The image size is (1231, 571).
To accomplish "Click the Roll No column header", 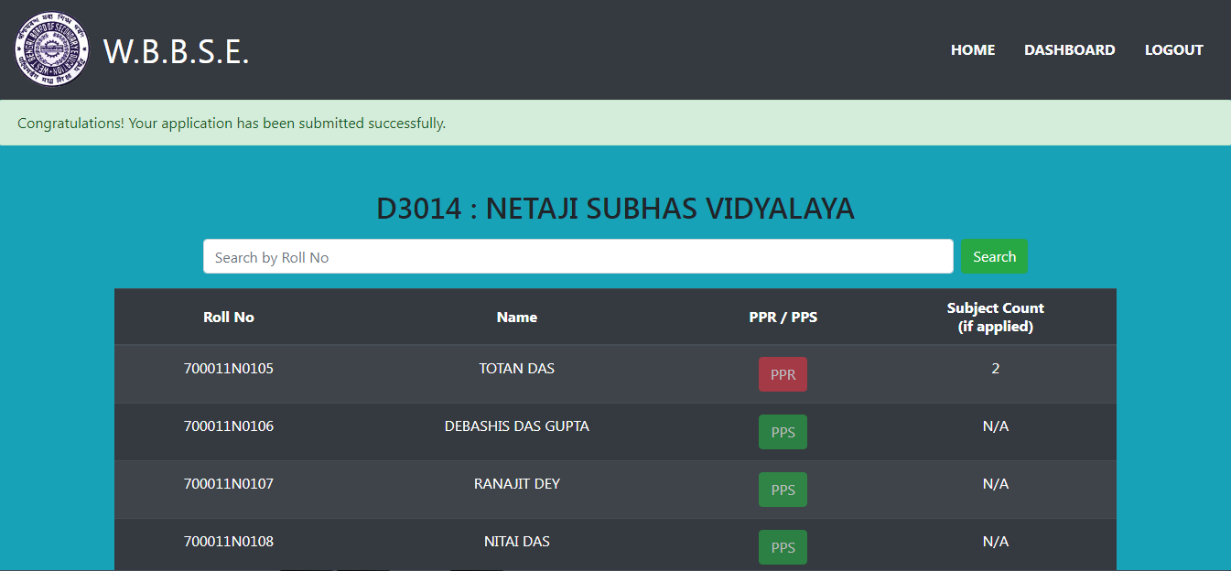I will (229, 318).
